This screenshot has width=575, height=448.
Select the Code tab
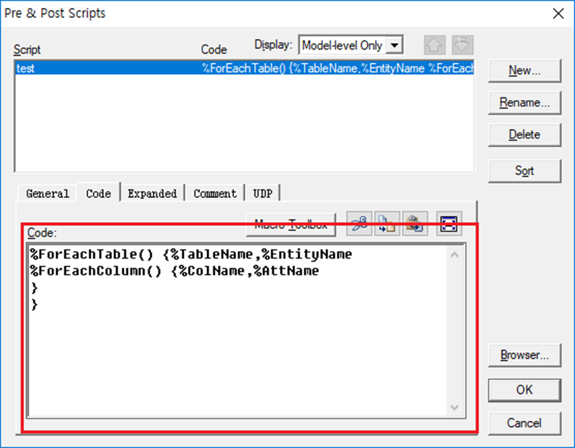99,193
